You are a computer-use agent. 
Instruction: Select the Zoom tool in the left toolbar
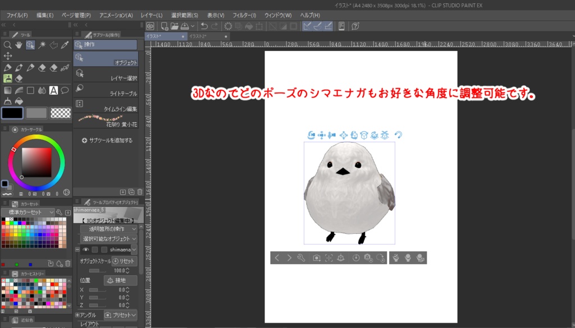[7, 45]
